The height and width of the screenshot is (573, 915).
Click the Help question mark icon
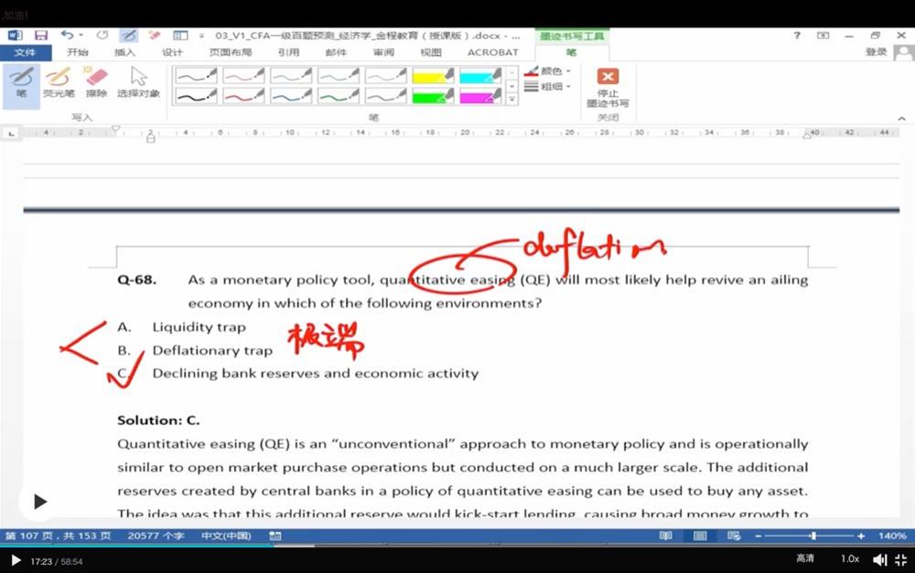pyautogui.click(x=797, y=36)
